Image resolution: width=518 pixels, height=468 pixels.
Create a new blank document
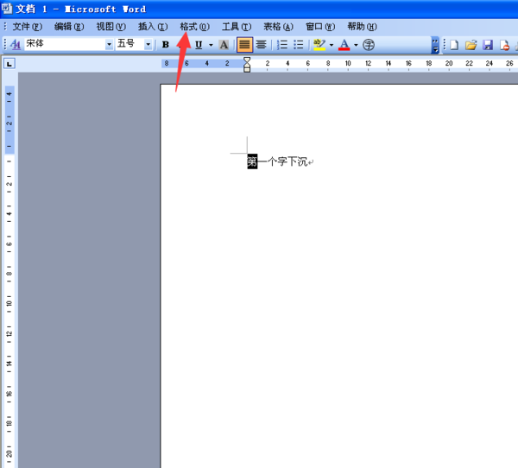click(x=455, y=45)
